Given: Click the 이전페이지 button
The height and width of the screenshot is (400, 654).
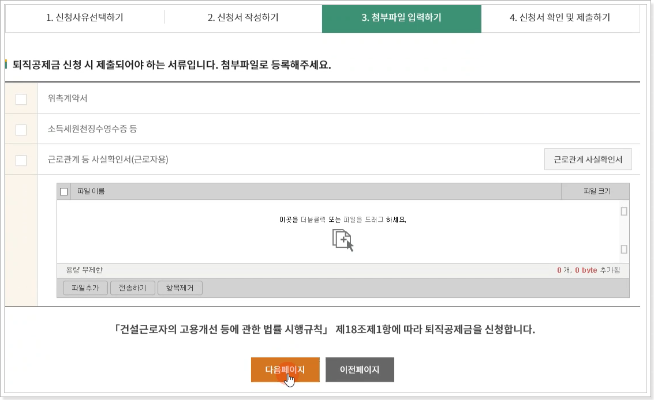Looking at the screenshot, I should pos(360,369).
